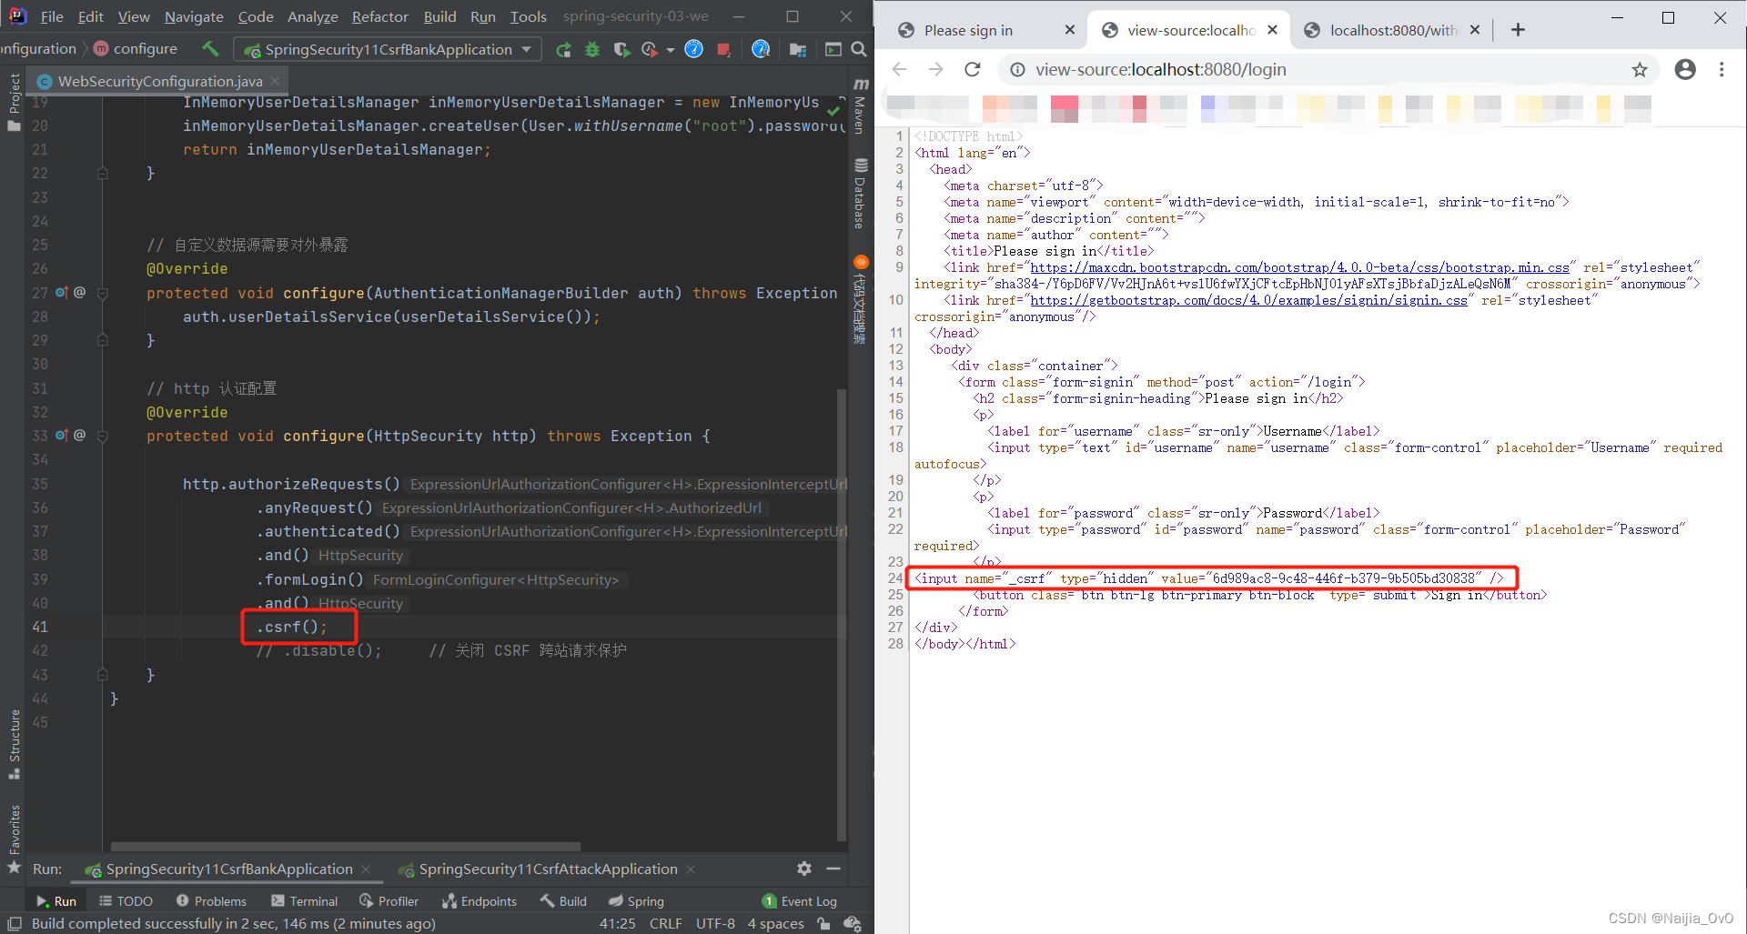The image size is (1747, 934).
Task: Open the File menu
Action: pos(52,16)
